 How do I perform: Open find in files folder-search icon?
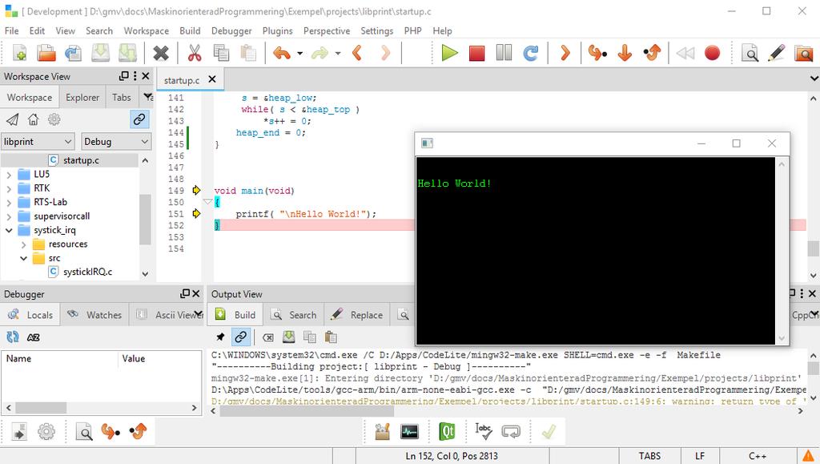point(804,53)
